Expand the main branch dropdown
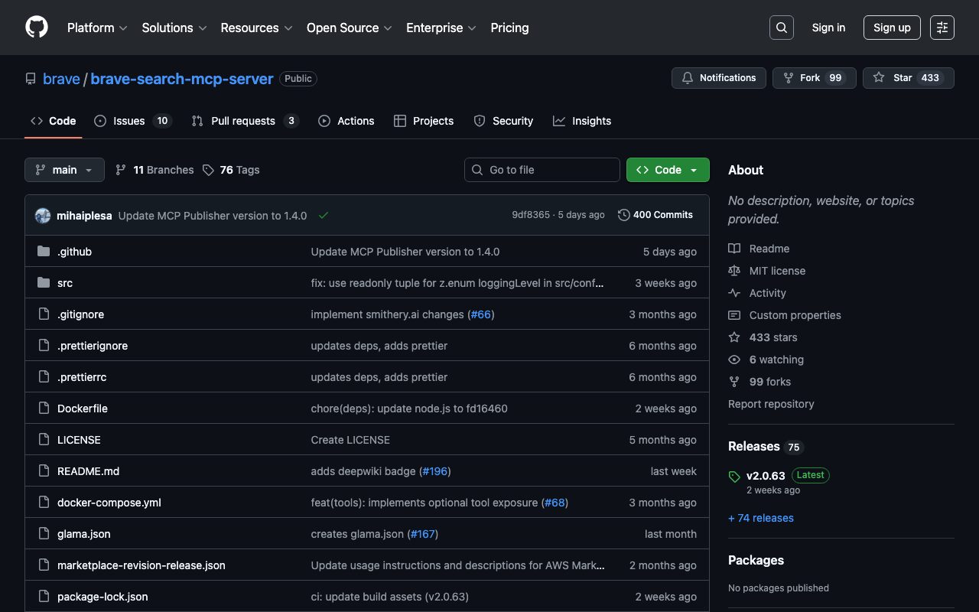This screenshot has width=979, height=612. tap(64, 170)
